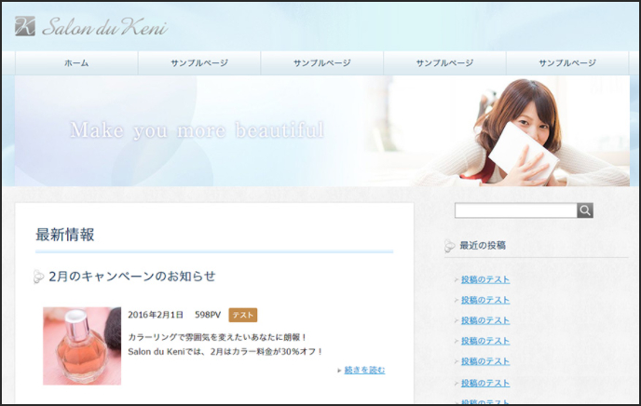This screenshot has height=406, width=641.
Task: Click the fourth 投稿のテスト link
Action: (x=485, y=341)
